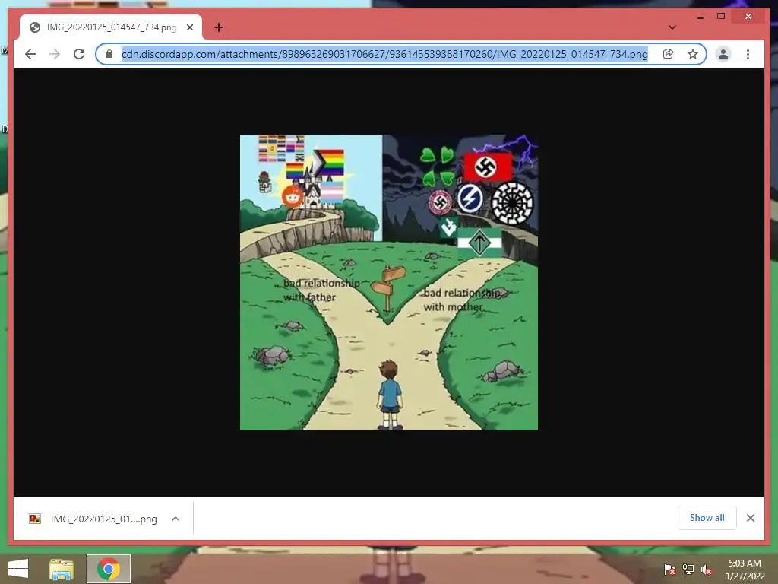The image size is (778, 584).
Task: Click the muted volume tray icon
Action: point(706,569)
